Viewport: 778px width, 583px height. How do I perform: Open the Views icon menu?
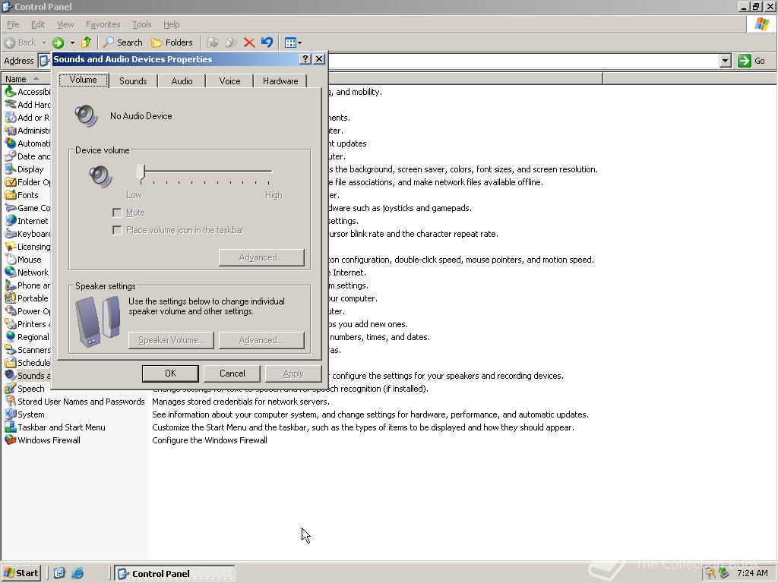click(x=293, y=43)
